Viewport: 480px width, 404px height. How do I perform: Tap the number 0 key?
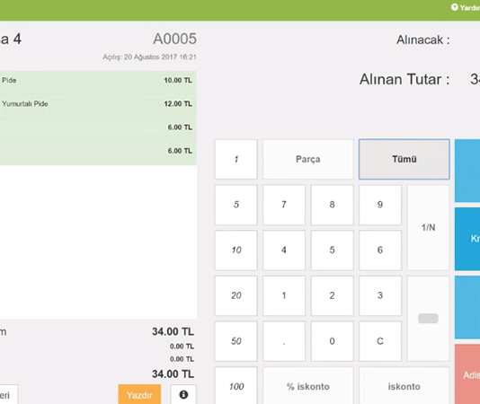332,341
